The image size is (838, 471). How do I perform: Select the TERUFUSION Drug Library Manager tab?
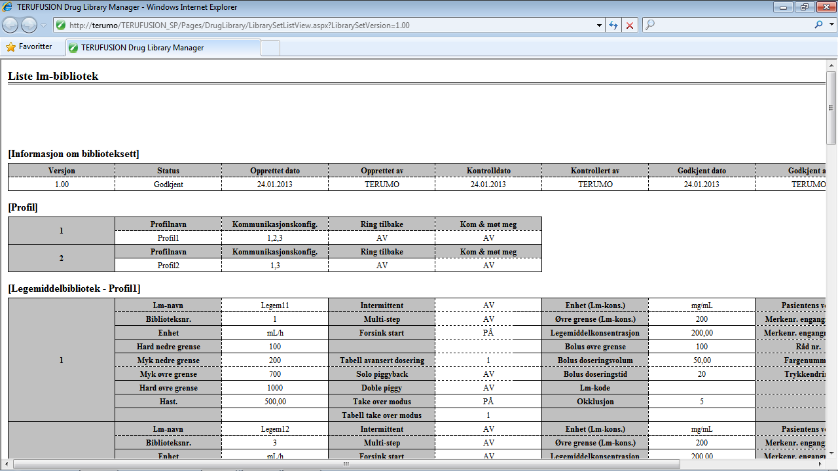[x=162, y=48]
